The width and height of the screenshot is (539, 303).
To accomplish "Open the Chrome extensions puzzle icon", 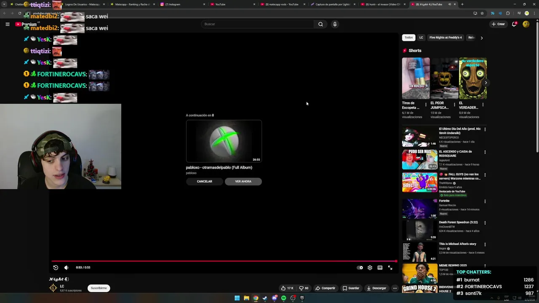I will tap(508, 13).
